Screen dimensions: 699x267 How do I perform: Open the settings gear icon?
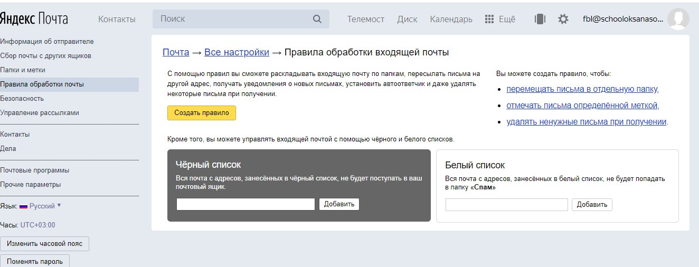(x=563, y=19)
